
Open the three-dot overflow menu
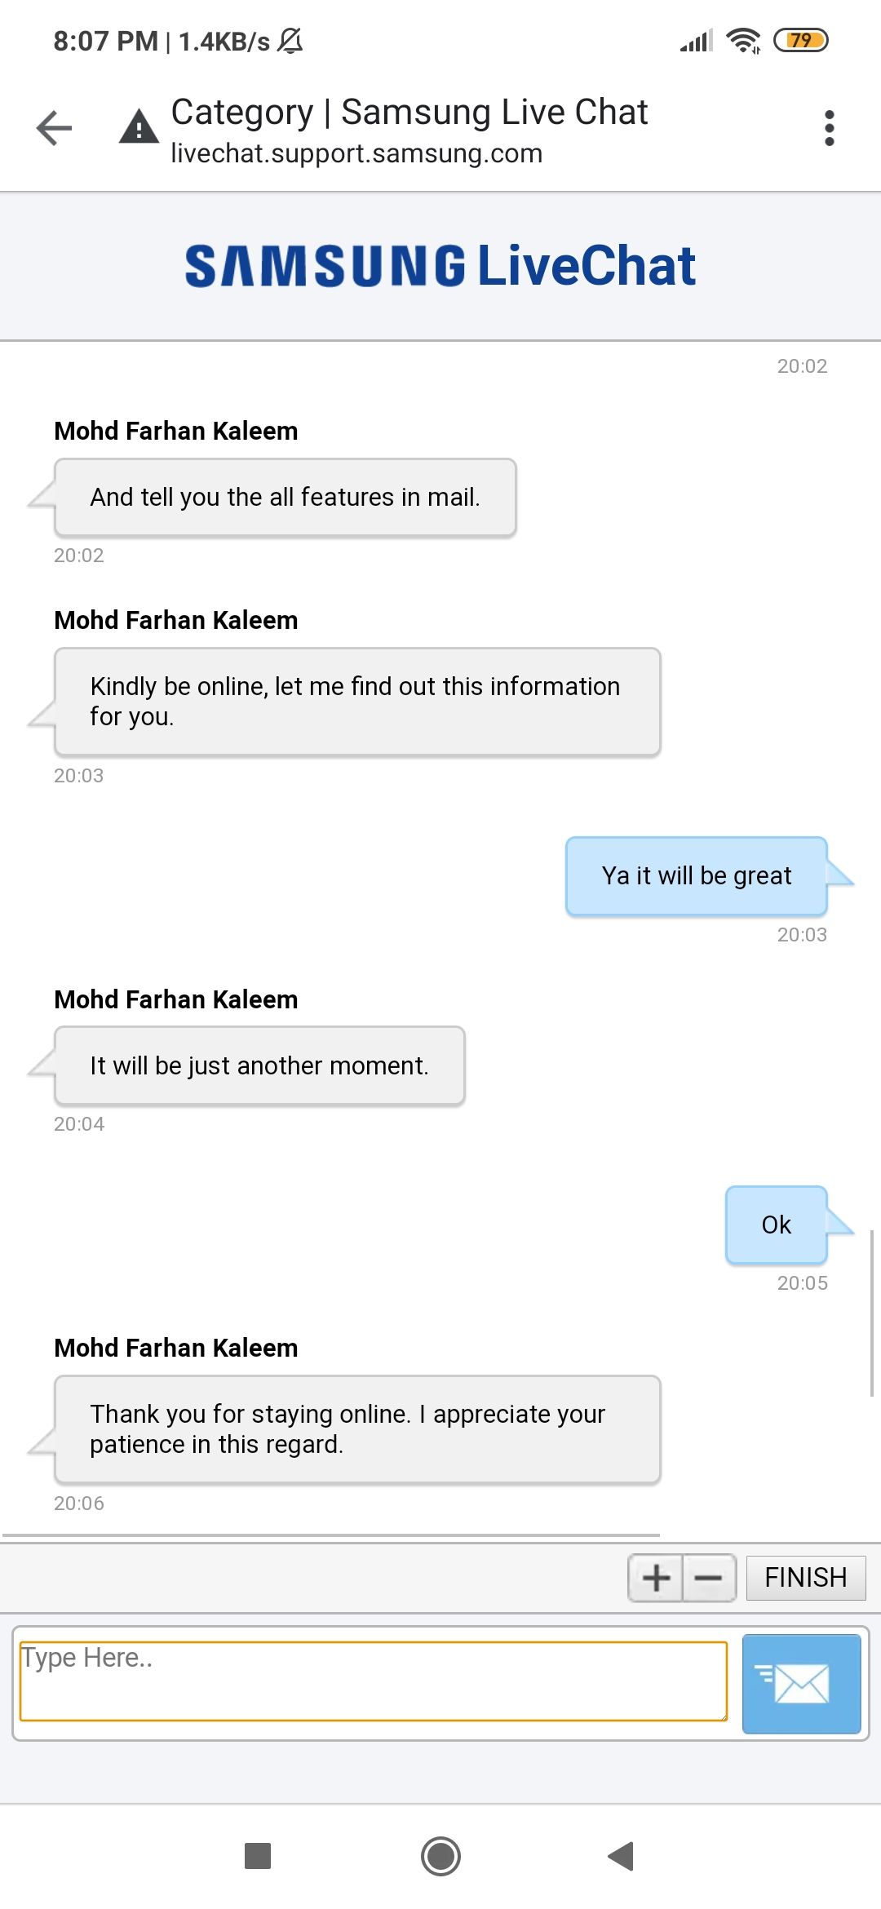(x=829, y=128)
